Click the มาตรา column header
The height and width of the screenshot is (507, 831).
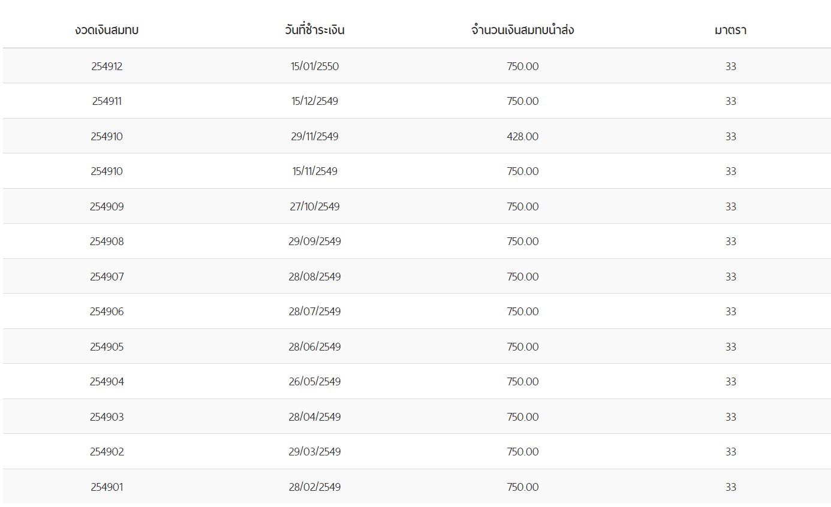point(730,30)
